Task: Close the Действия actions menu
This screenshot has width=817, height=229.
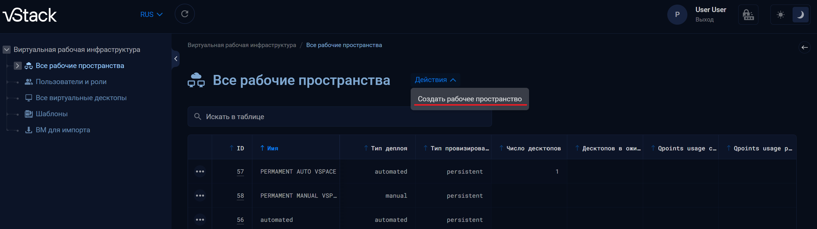Action: [435, 80]
